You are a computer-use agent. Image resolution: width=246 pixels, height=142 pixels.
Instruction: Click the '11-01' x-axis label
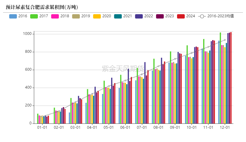208,127
